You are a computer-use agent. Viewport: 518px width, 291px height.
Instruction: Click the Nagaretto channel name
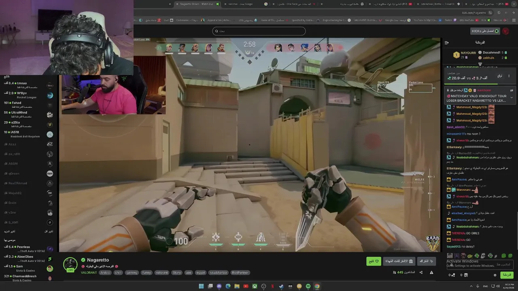[98, 260]
